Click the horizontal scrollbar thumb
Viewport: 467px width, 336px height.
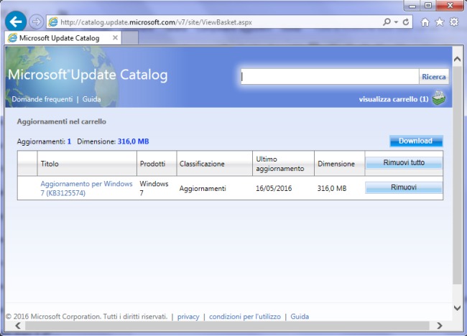click(227, 326)
